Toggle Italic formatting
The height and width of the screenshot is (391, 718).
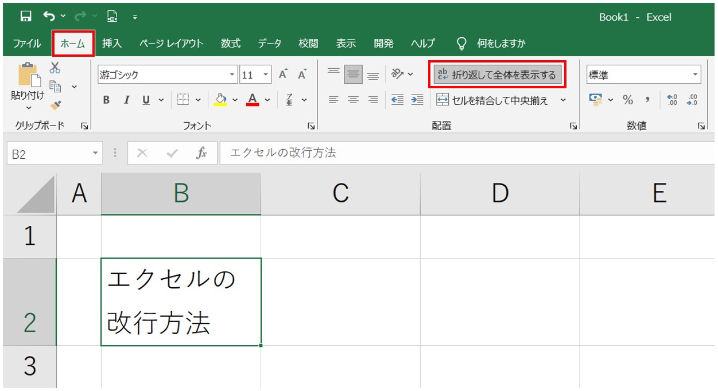point(126,100)
